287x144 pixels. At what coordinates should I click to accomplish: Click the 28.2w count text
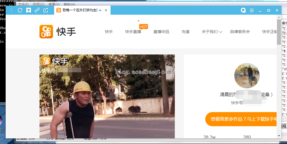pyautogui.click(x=209, y=137)
